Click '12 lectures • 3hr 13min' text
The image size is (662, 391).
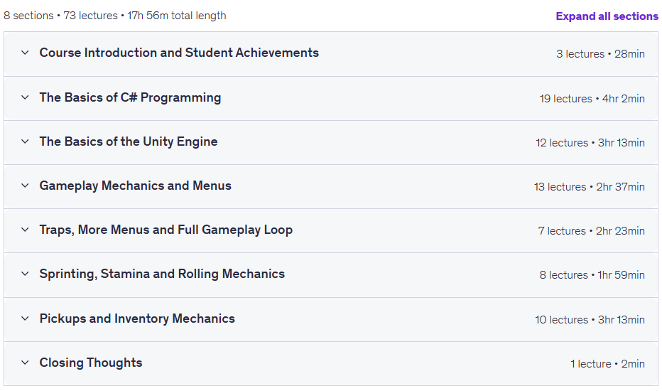pyautogui.click(x=590, y=143)
